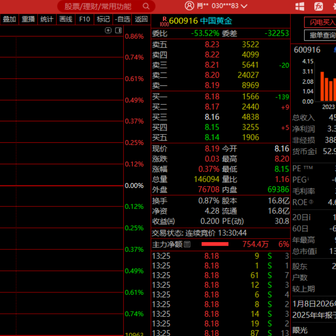Click the 现价 value 8.19
Image resolution: width=336 pixels, height=336 pixels.
tap(212, 149)
